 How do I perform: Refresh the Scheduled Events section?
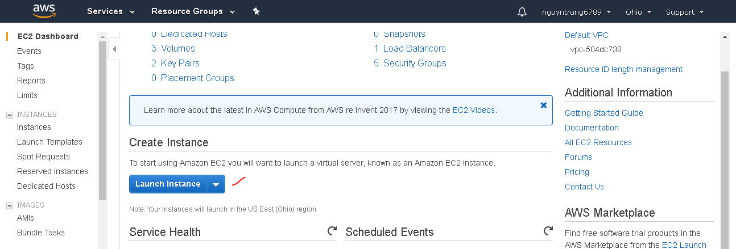click(x=548, y=231)
